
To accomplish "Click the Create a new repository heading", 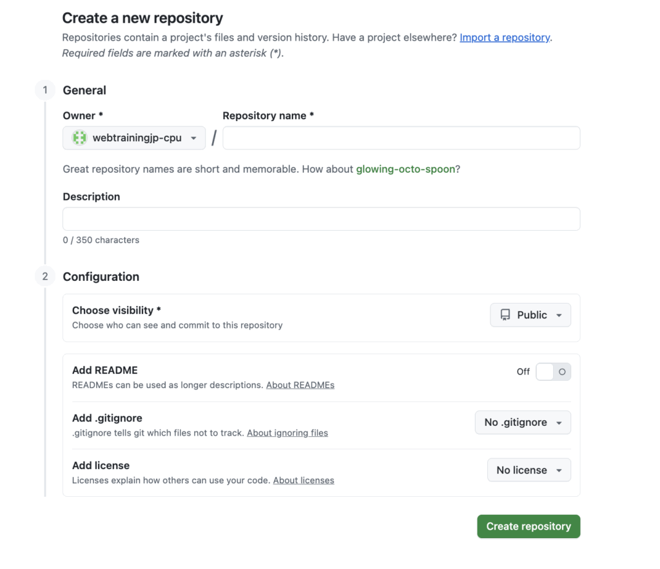I will (x=142, y=18).
